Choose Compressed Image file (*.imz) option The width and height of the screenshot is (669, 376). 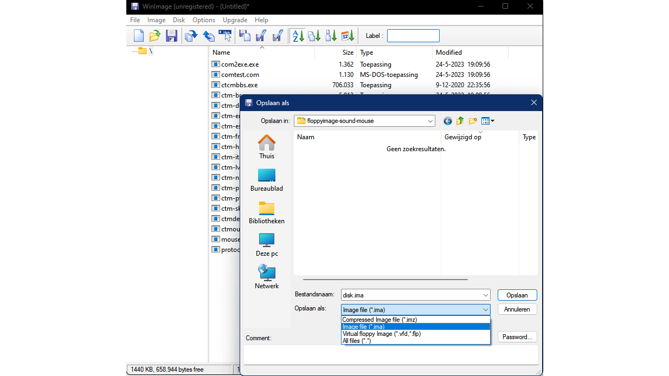click(416, 320)
